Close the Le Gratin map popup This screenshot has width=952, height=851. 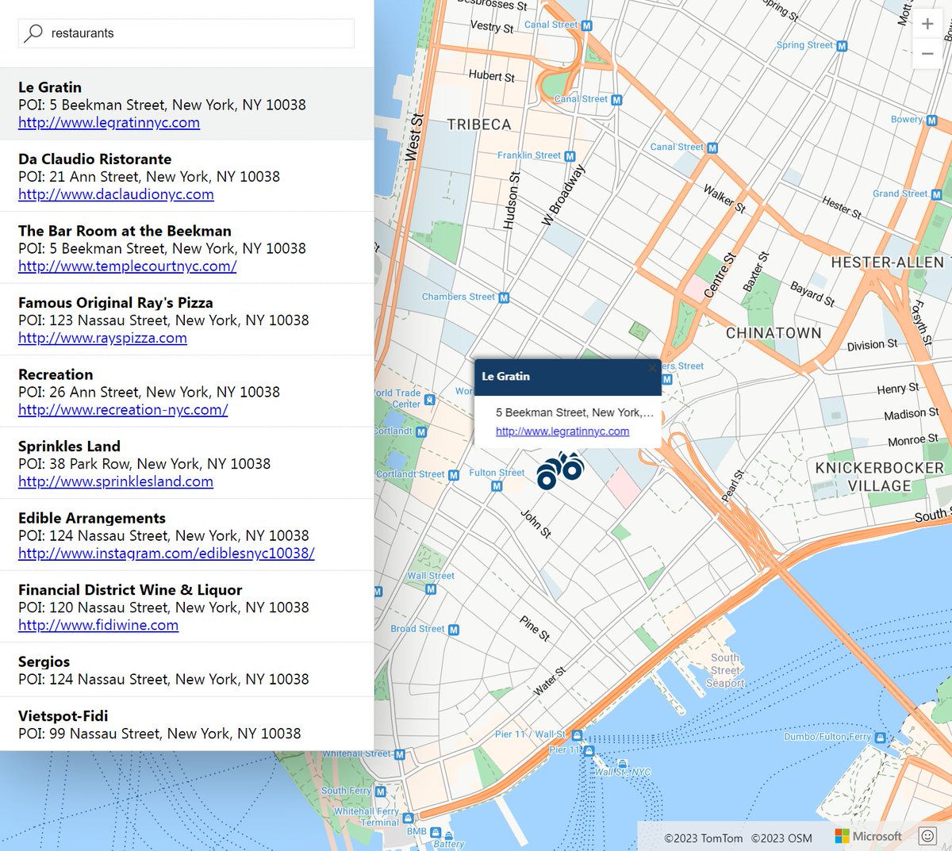(x=652, y=368)
